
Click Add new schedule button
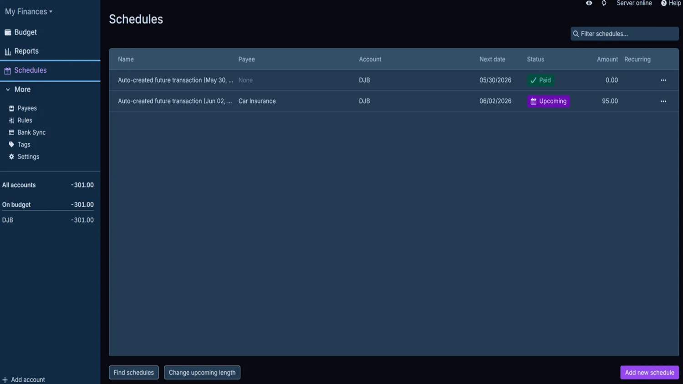[649, 373]
